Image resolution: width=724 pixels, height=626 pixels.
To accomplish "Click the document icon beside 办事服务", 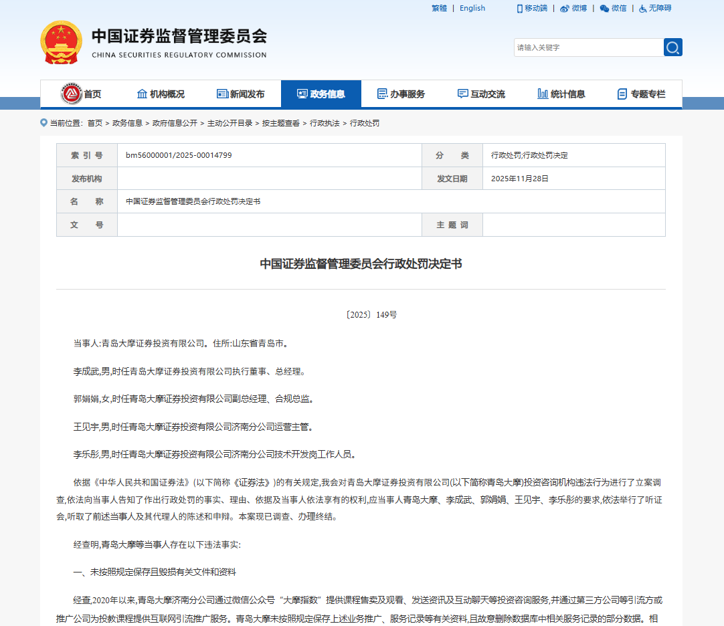I will tap(381, 94).
